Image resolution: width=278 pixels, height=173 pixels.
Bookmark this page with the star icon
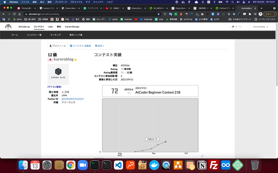coord(158,14)
